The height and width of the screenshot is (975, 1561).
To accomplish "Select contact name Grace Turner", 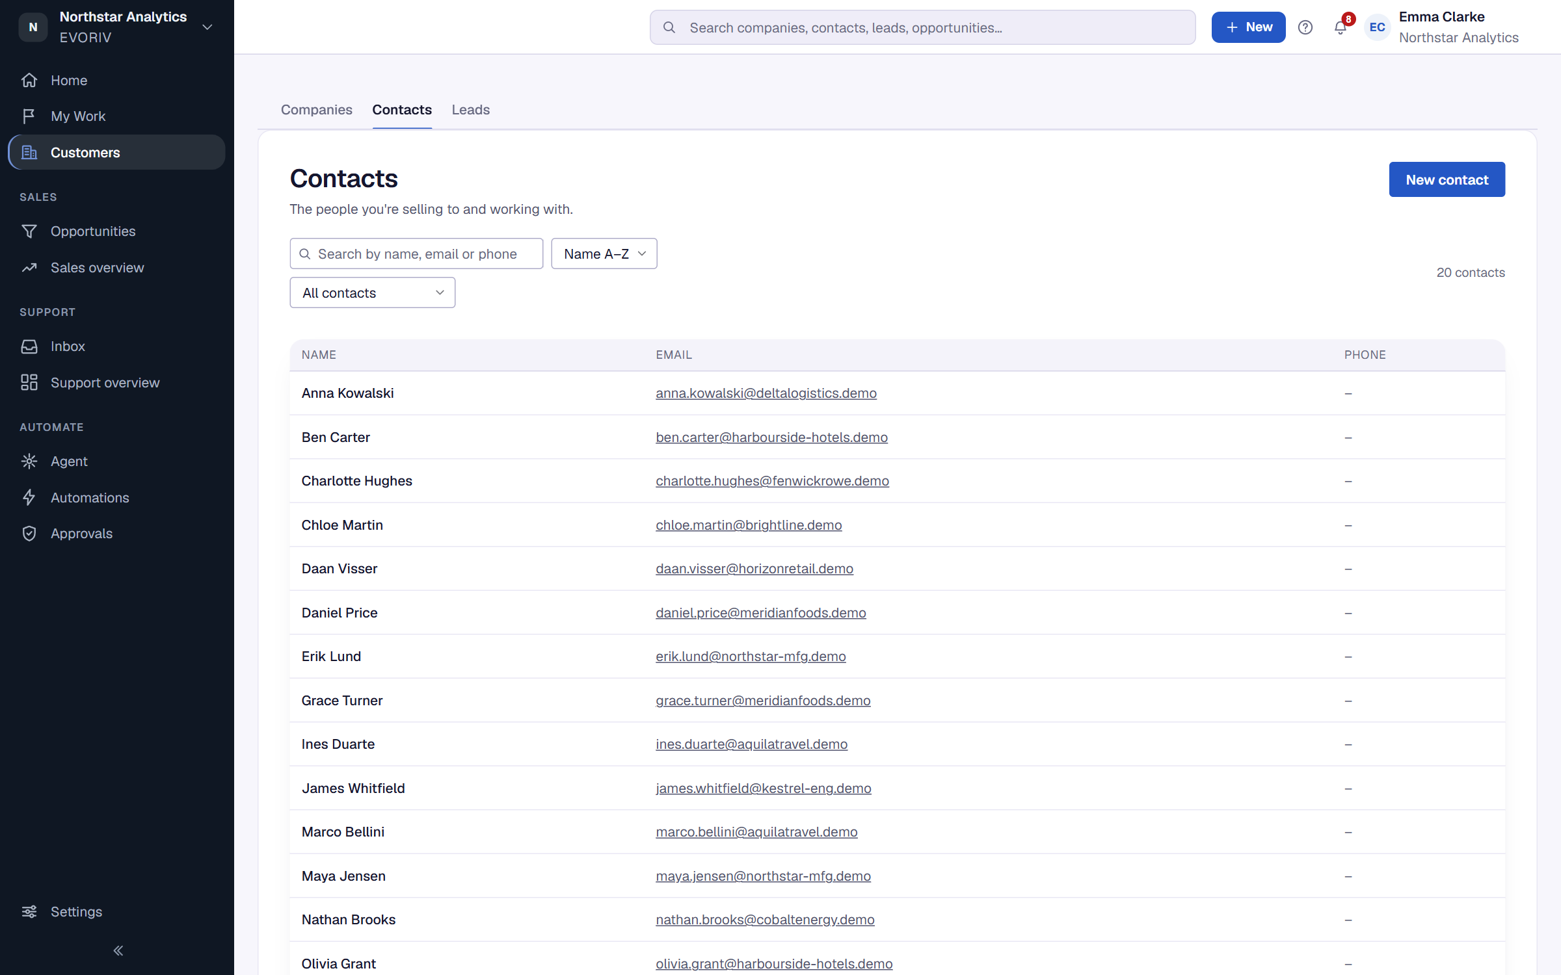I will [x=342, y=701].
